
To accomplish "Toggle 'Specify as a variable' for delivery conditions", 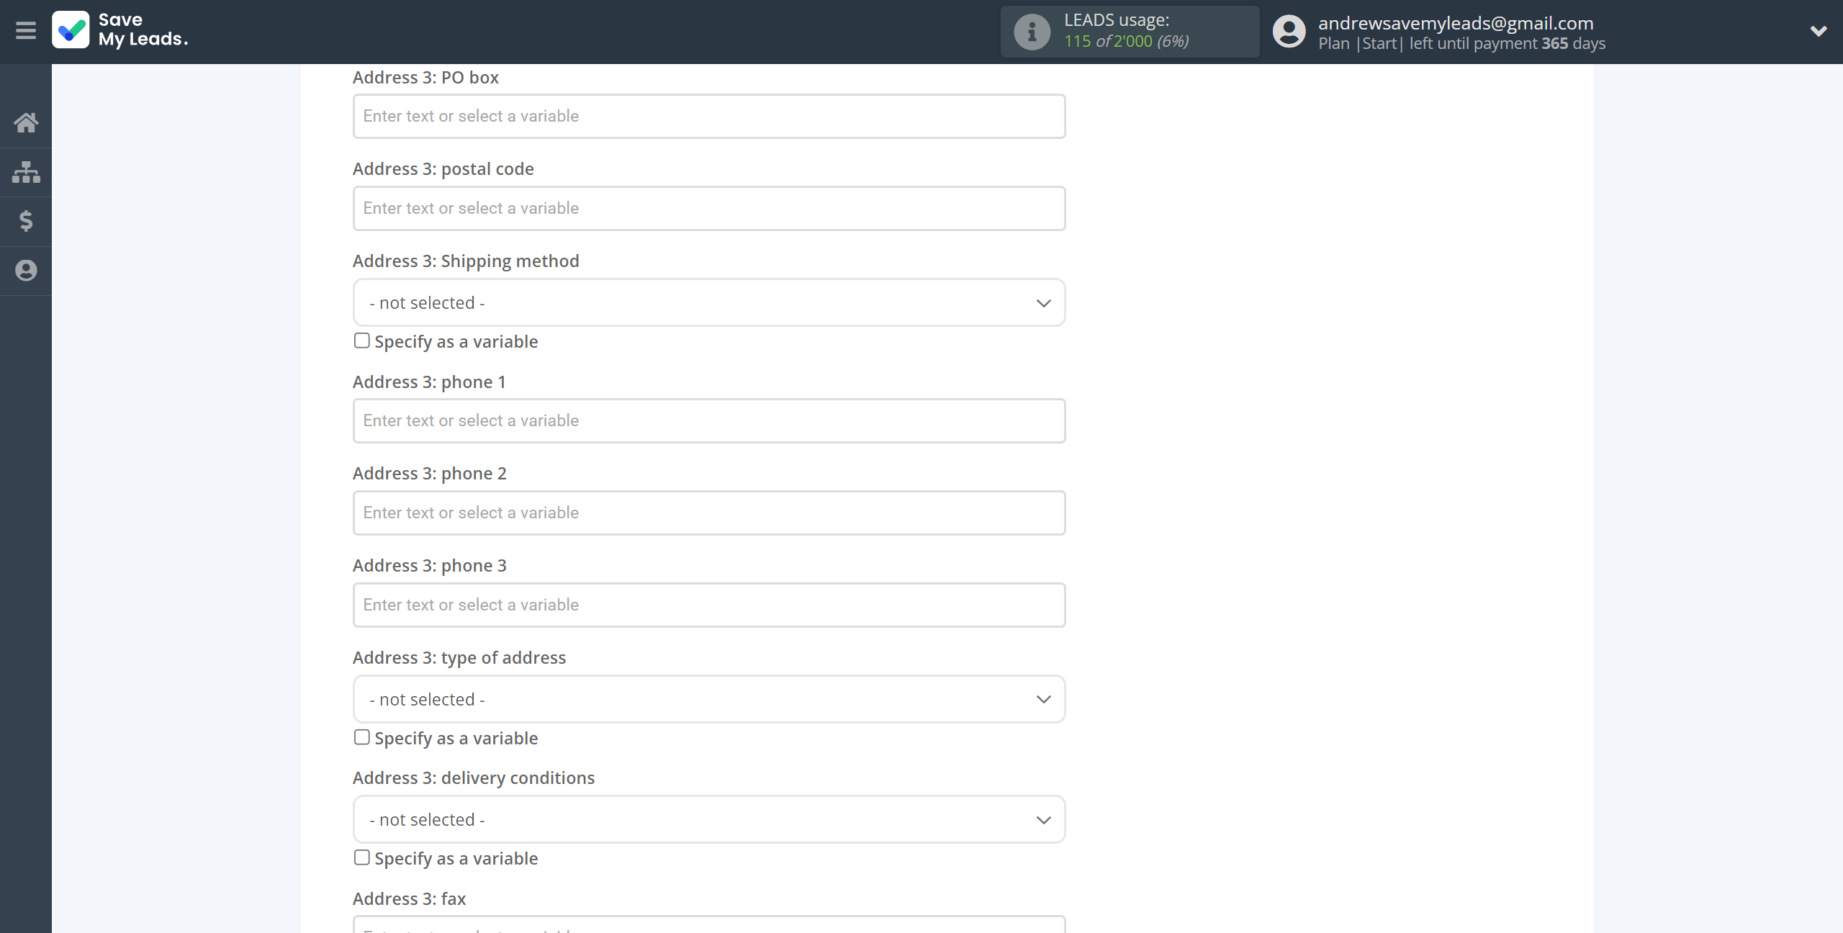I will [x=361, y=857].
